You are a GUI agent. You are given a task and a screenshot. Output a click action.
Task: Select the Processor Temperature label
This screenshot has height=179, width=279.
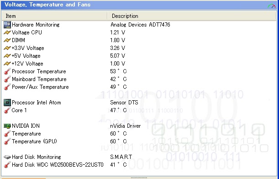(x=39, y=71)
